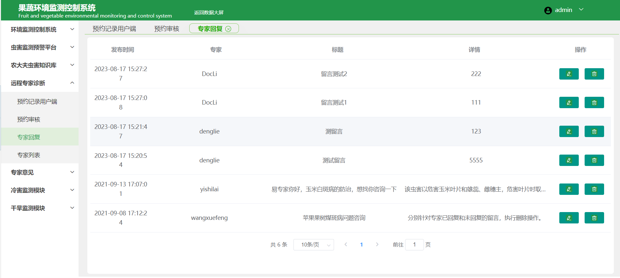The width and height of the screenshot is (620, 278).
Task: Focus the 前往 page number input
Action: pyautogui.click(x=414, y=245)
